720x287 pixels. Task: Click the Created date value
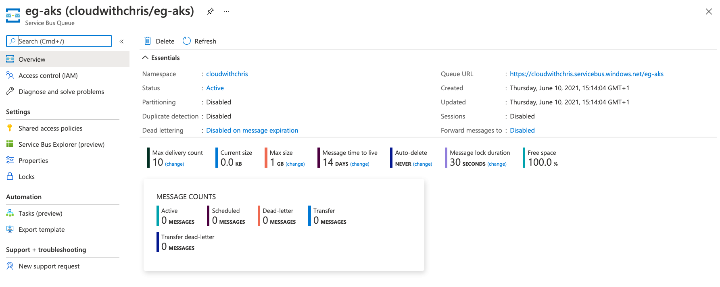coord(570,88)
